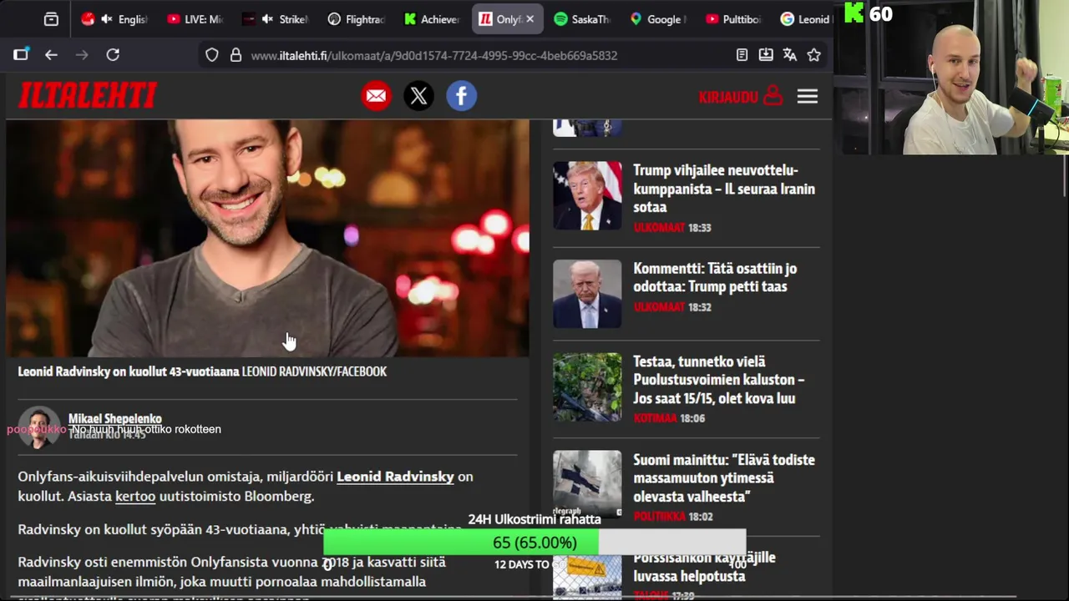Image resolution: width=1069 pixels, height=601 pixels.
Task: Click the military equipment quiz thumbnail
Action: click(587, 386)
